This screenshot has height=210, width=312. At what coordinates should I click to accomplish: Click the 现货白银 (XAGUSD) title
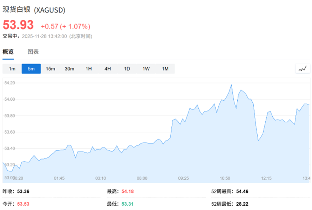click(x=34, y=10)
